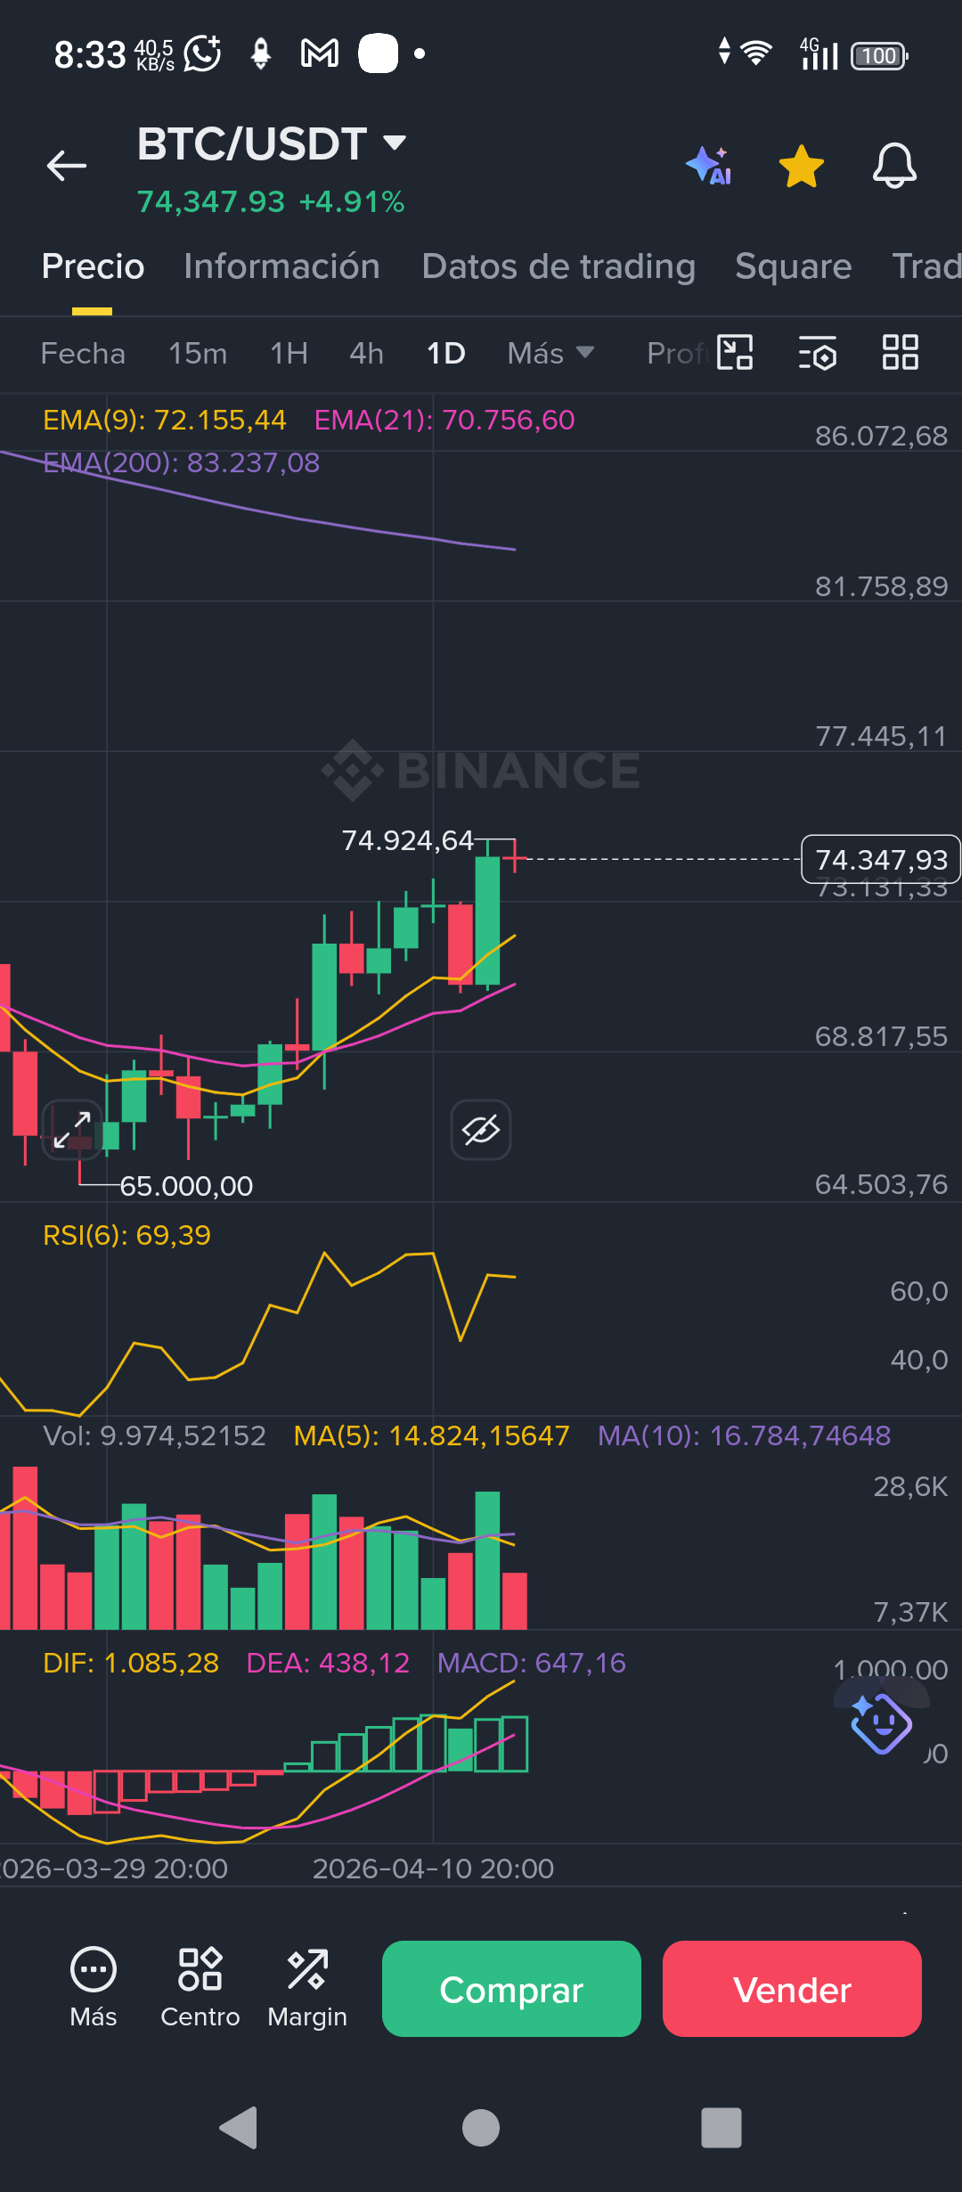The width and height of the screenshot is (962, 2192).
Task: Tap the current price label 74.347,93
Action: tap(881, 859)
